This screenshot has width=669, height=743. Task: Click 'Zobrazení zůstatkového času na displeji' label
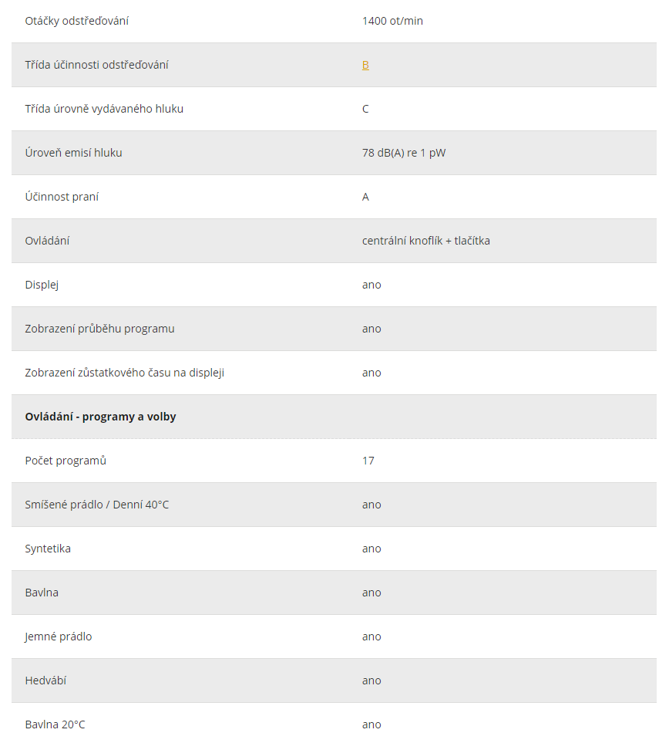[125, 373]
